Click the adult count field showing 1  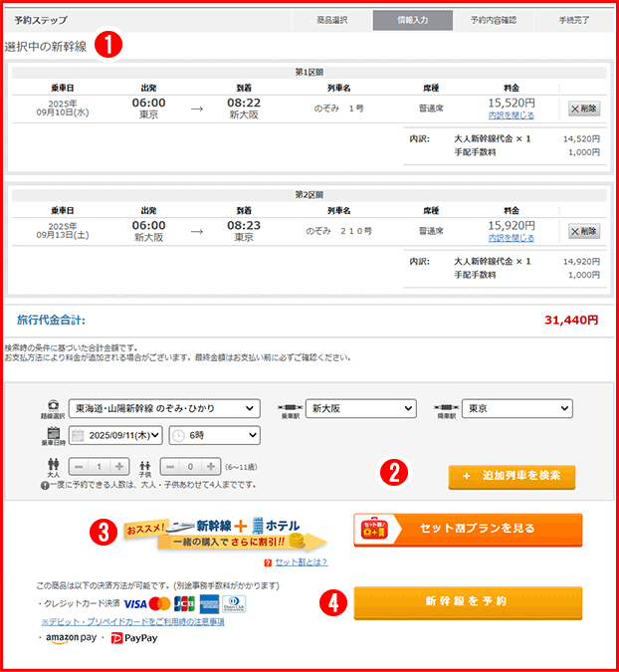tap(99, 467)
